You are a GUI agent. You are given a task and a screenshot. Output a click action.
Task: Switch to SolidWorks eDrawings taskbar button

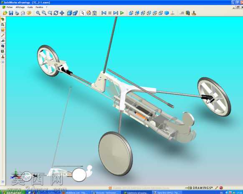137,192
